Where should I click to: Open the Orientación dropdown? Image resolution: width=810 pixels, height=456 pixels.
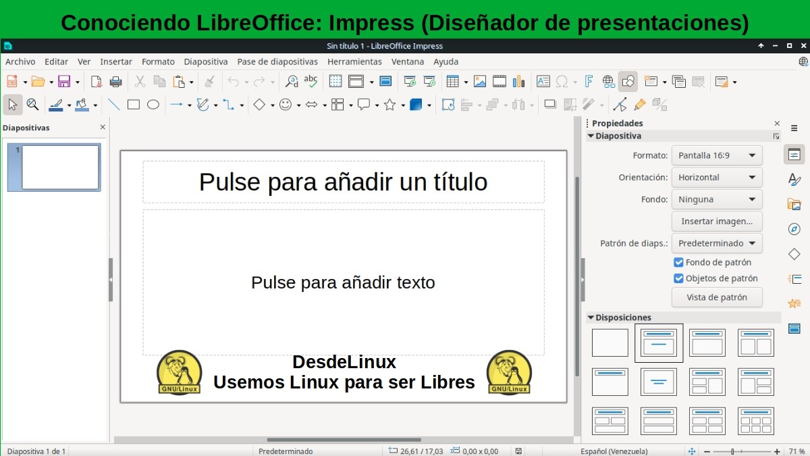[x=717, y=177]
